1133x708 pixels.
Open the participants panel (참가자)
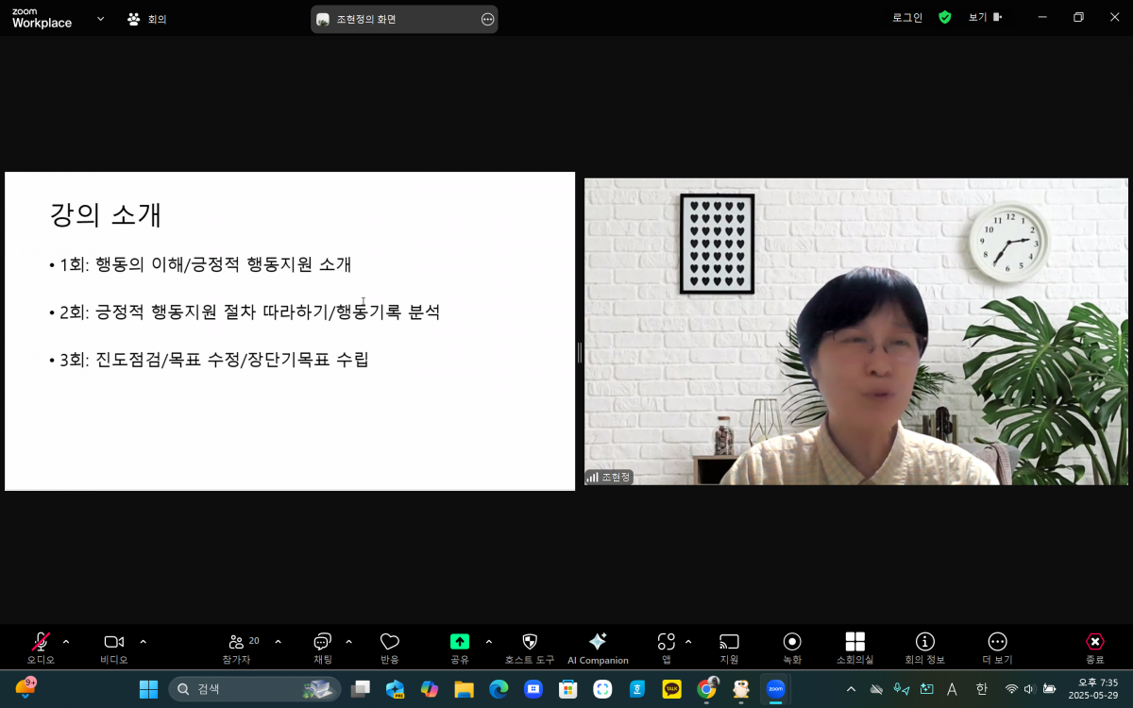pos(236,643)
